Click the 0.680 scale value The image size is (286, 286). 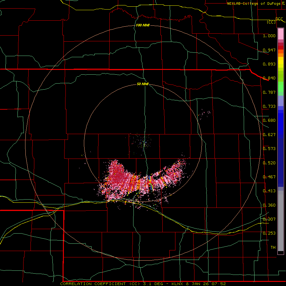pyautogui.click(x=269, y=120)
